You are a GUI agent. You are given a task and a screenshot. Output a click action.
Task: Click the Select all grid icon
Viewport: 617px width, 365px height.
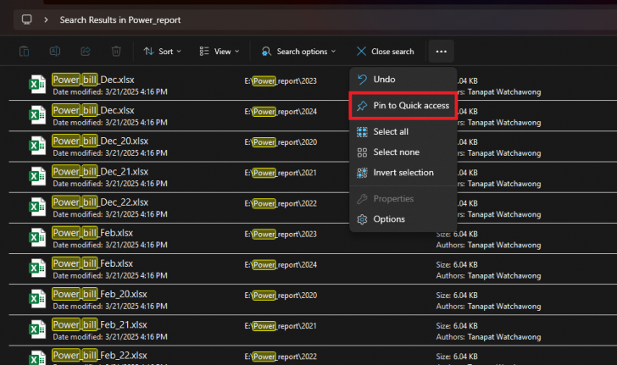point(362,132)
